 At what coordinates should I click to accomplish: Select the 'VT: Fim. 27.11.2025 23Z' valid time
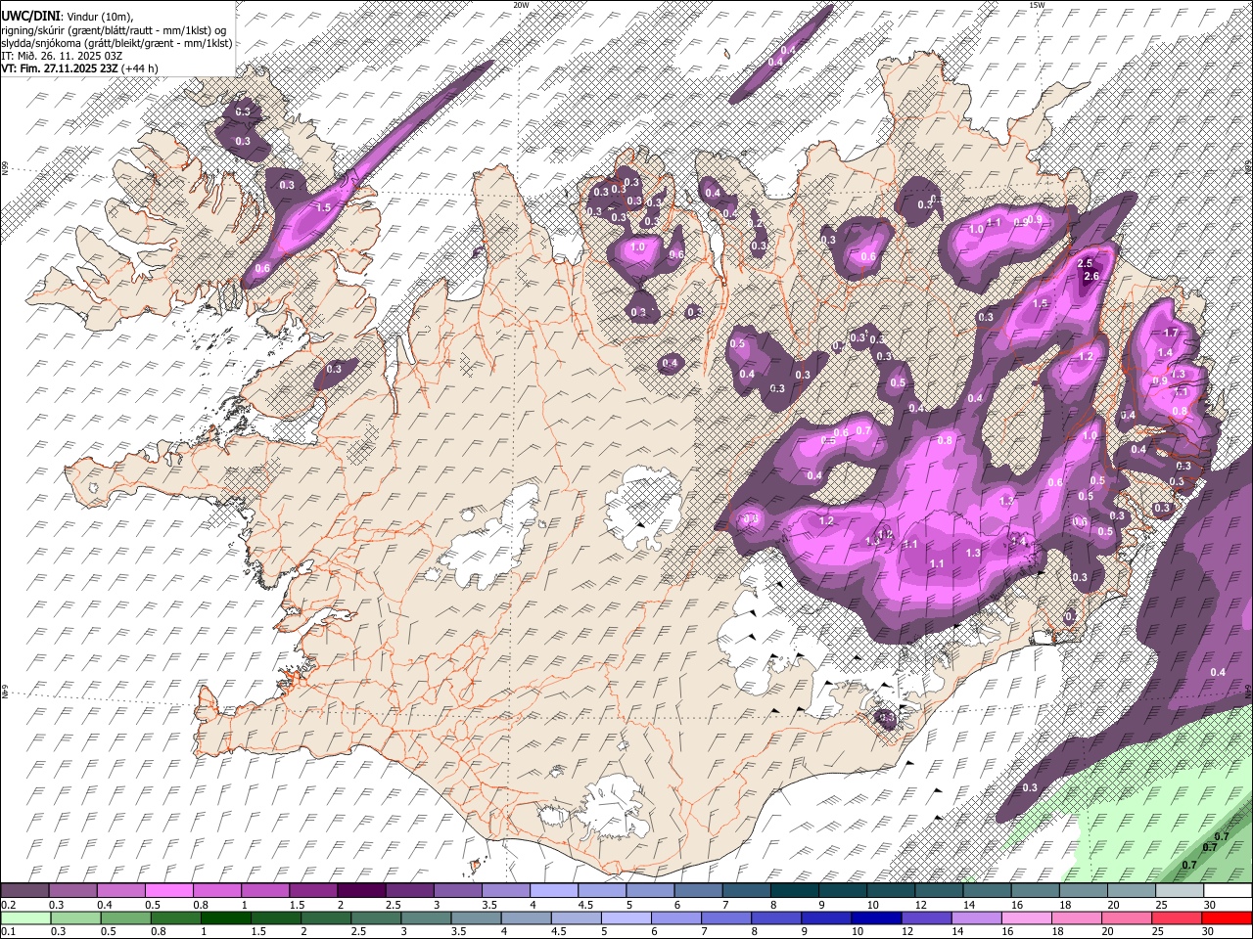tap(60, 68)
